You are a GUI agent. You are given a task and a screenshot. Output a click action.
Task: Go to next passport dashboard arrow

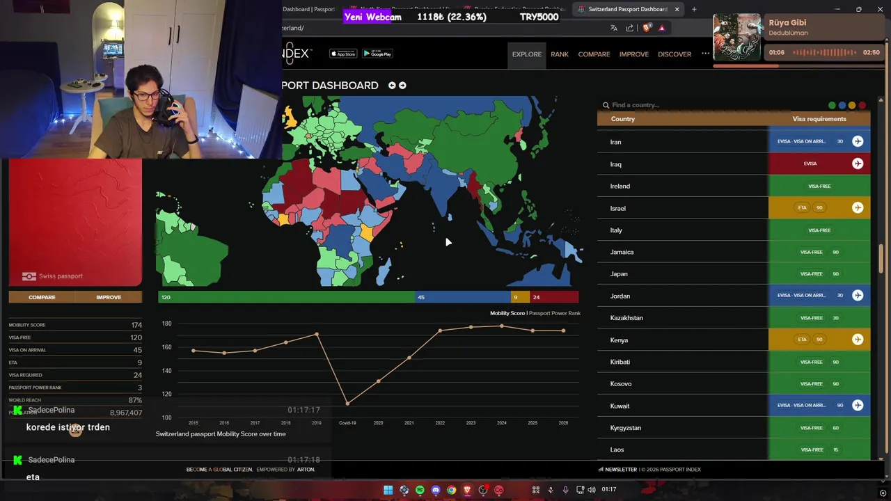coord(402,86)
